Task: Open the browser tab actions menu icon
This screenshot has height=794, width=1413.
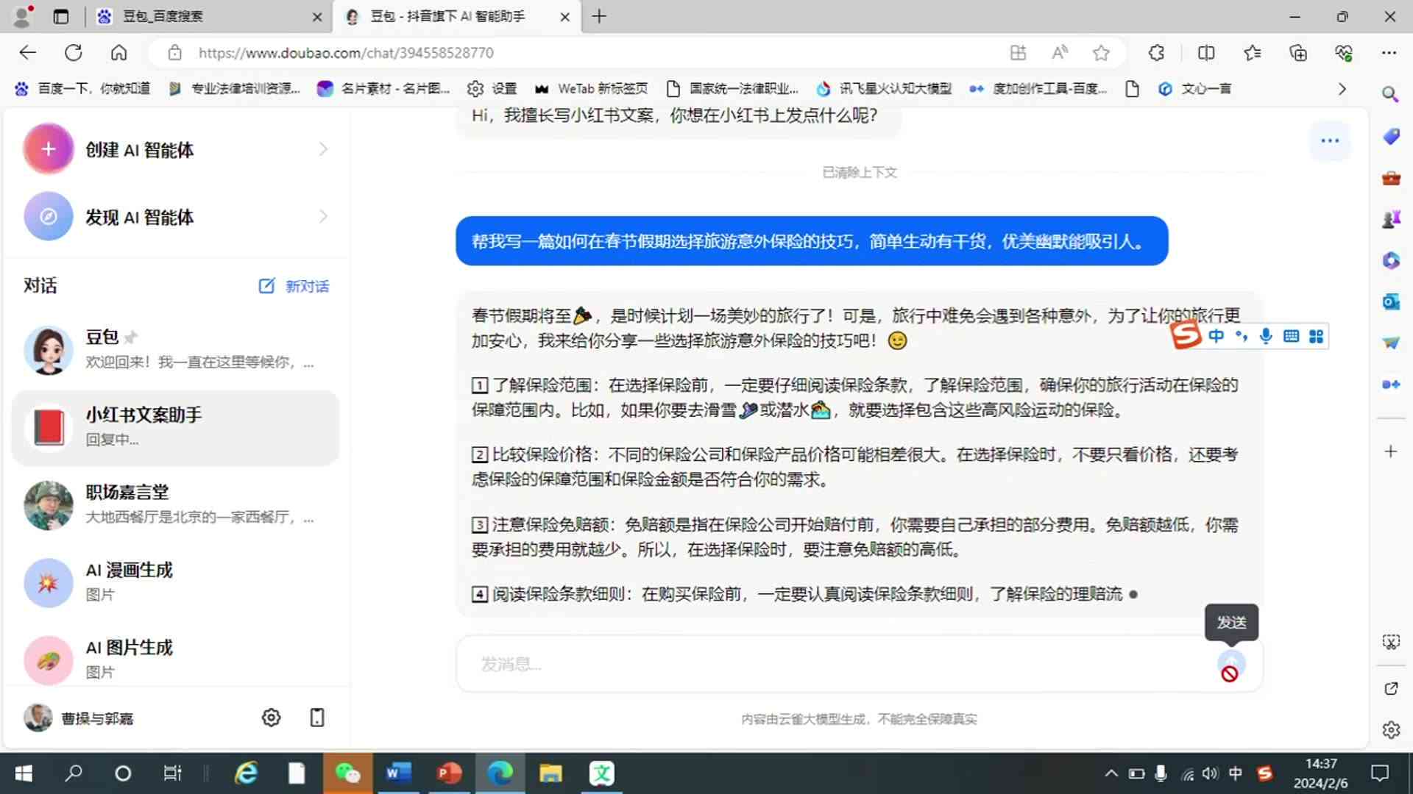Action: click(61, 16)
